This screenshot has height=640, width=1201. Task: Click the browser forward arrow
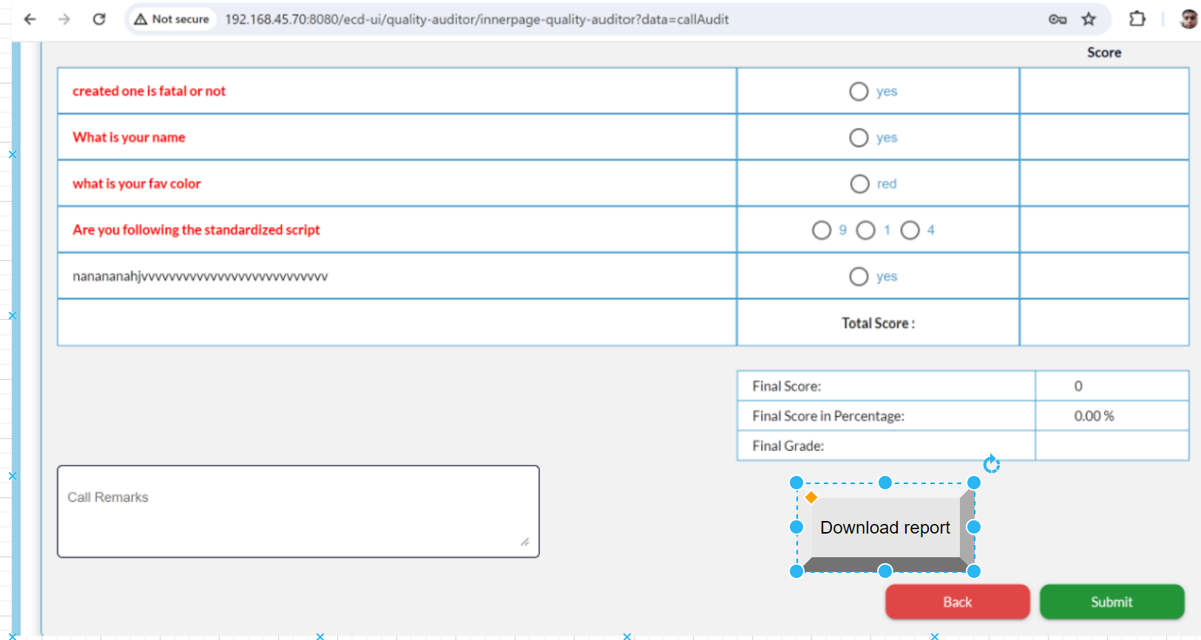[x=64, y=19]
